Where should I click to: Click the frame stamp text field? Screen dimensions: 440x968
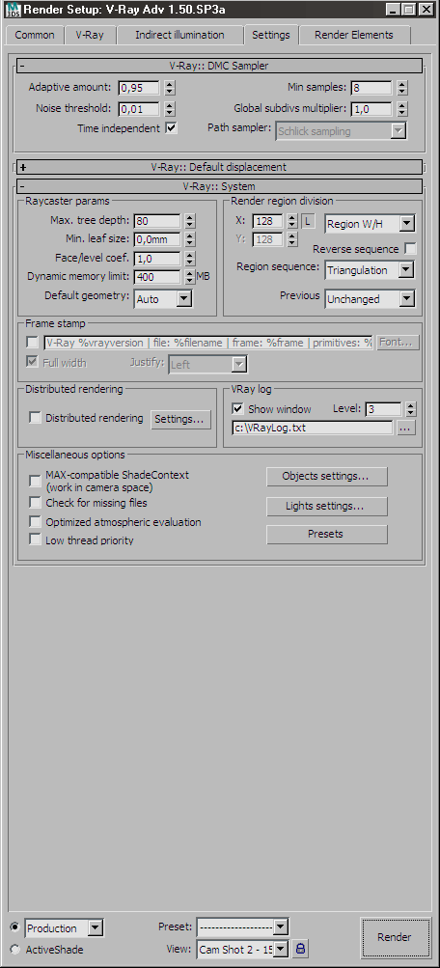tap(208, 342)
